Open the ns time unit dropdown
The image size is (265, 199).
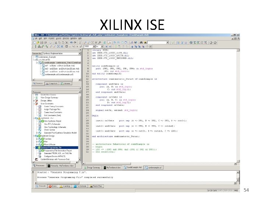click(102, 46)
